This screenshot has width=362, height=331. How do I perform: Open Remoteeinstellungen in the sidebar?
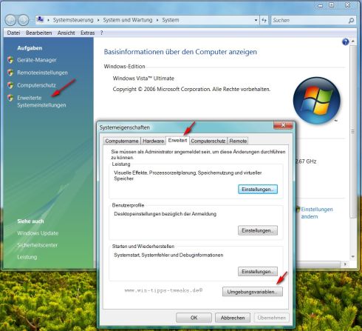click(x=42, y=73)
